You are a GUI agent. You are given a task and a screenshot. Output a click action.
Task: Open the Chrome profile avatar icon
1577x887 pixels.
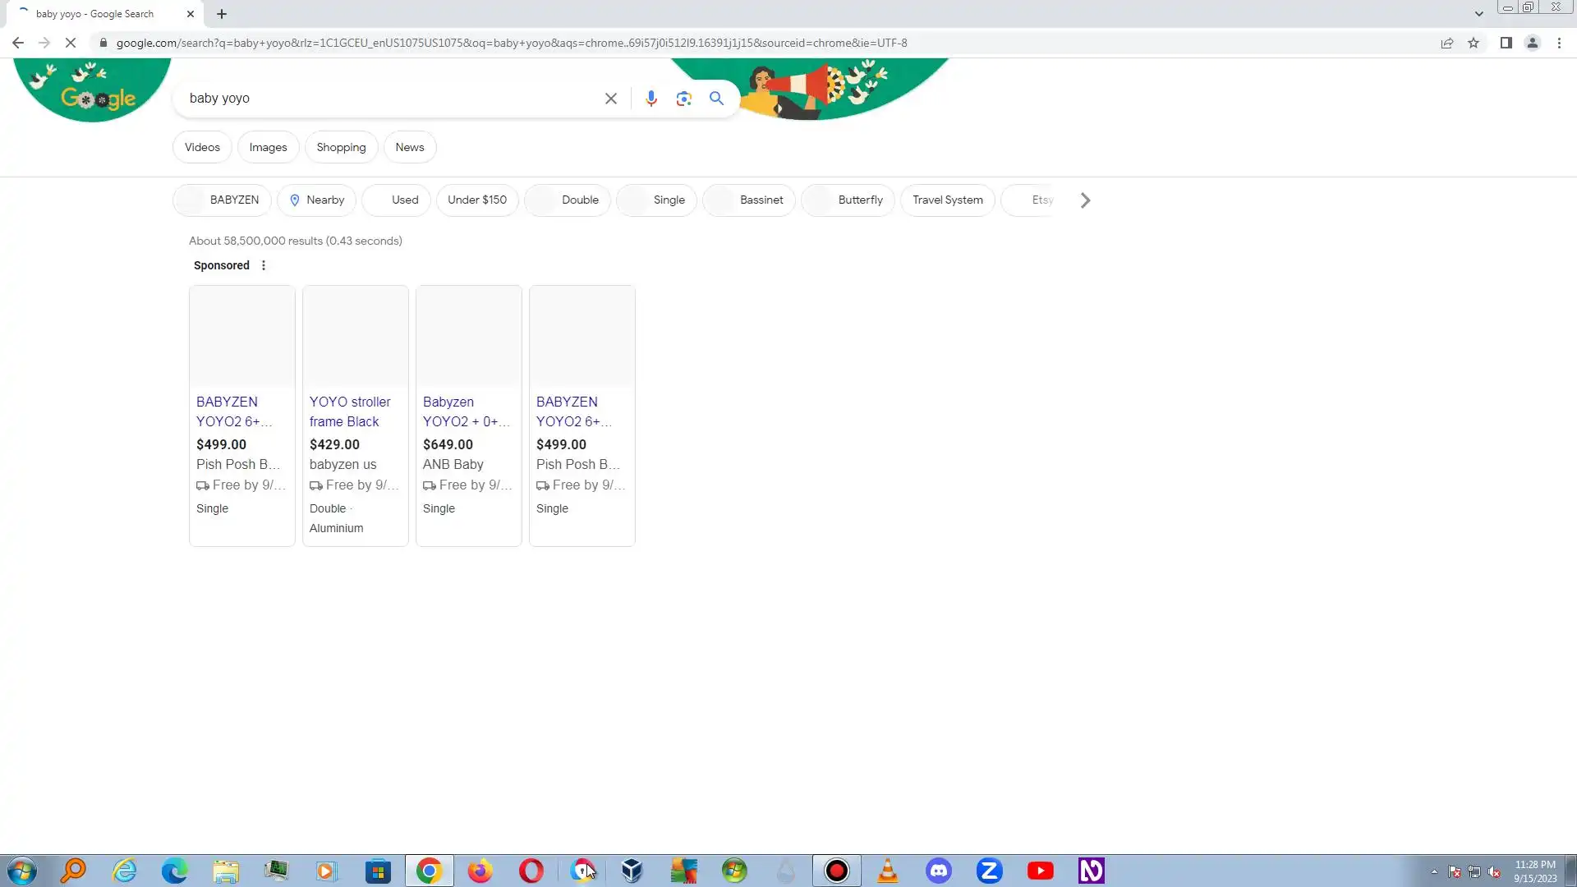(x=1532, y=43)
